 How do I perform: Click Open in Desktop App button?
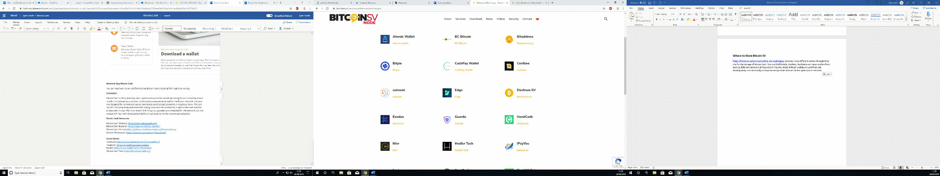108,22
